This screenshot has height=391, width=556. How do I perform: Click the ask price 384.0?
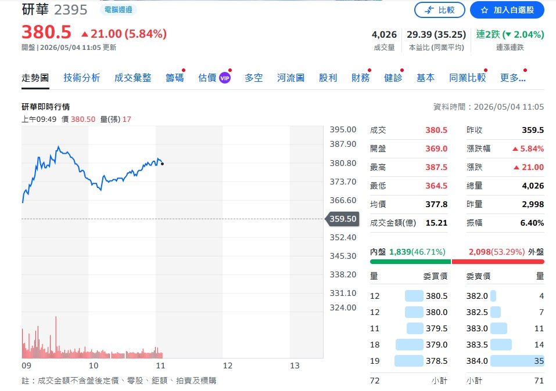(477, 361)
